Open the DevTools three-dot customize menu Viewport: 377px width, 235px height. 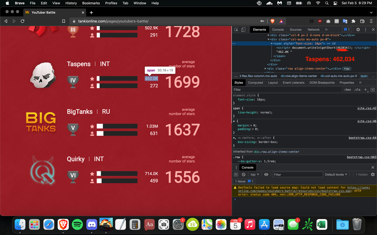click(366, 30)
